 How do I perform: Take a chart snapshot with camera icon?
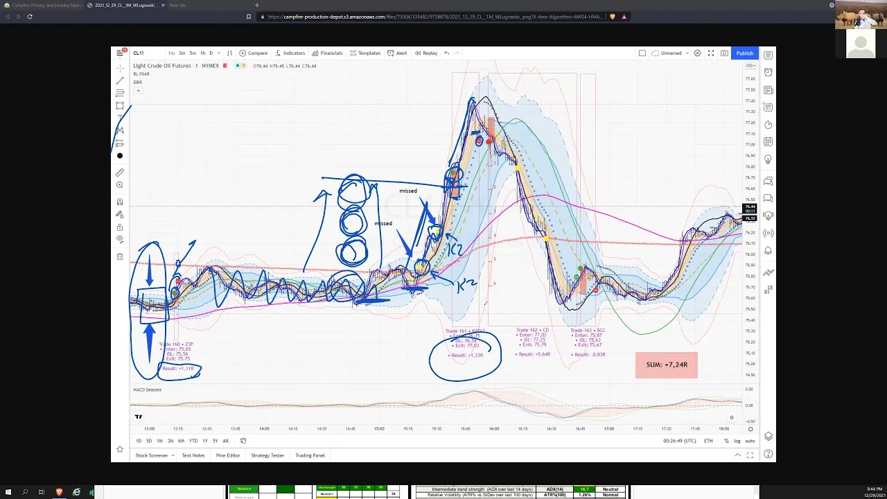pos(724,53)
